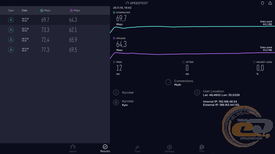The height and width of the screenshot is (154, 275).
Task: Delete this result with the trash icon
Action: 263,3
